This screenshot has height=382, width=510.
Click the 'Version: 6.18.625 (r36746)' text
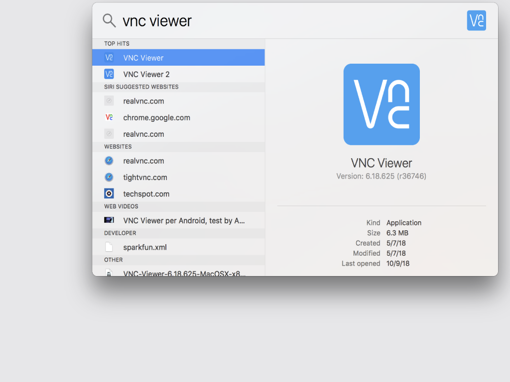[381, 176]
